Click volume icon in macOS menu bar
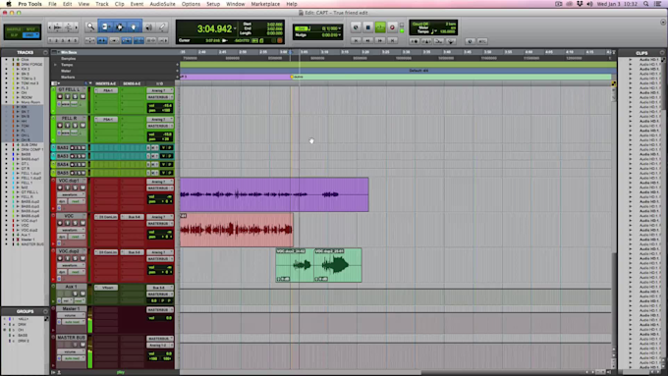 [x=589, y=4]
